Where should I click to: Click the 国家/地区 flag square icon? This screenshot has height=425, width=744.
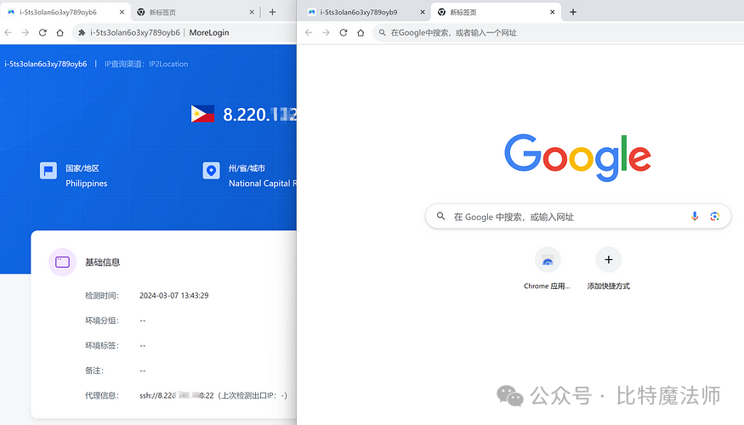[48, 171]
